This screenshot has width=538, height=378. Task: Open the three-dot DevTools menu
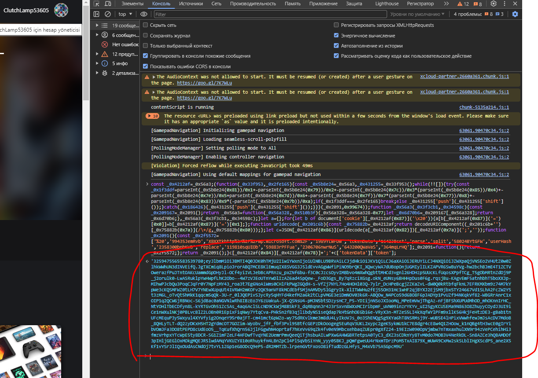click(504, 4)
